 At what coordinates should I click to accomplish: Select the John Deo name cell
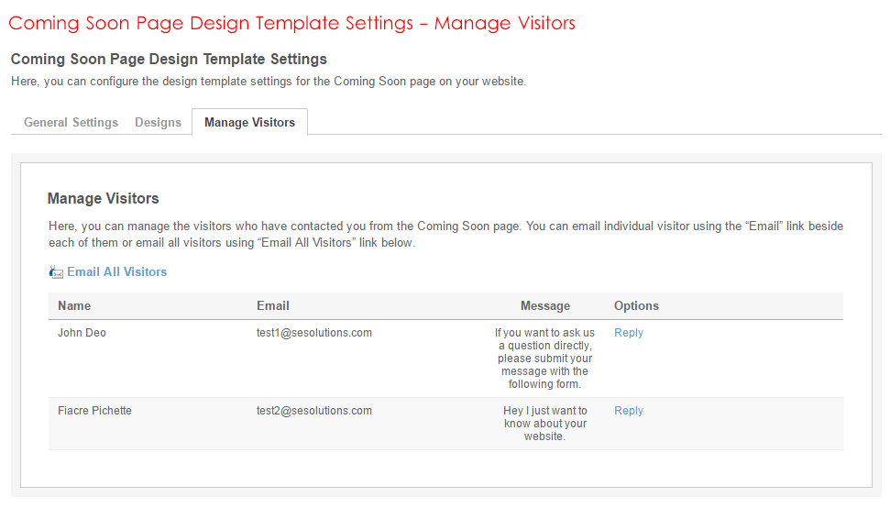[82, 333]
